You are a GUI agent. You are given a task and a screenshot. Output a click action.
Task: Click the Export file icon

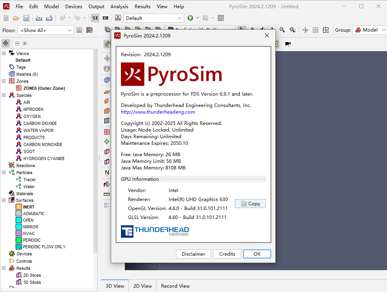click(49, 18)
